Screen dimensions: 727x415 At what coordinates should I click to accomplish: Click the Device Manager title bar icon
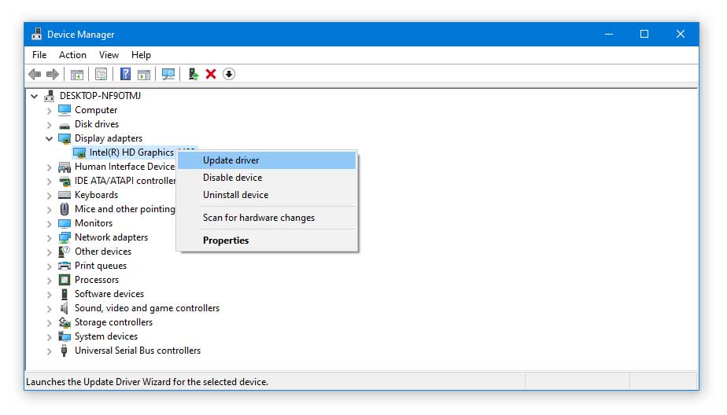[37, 35]
